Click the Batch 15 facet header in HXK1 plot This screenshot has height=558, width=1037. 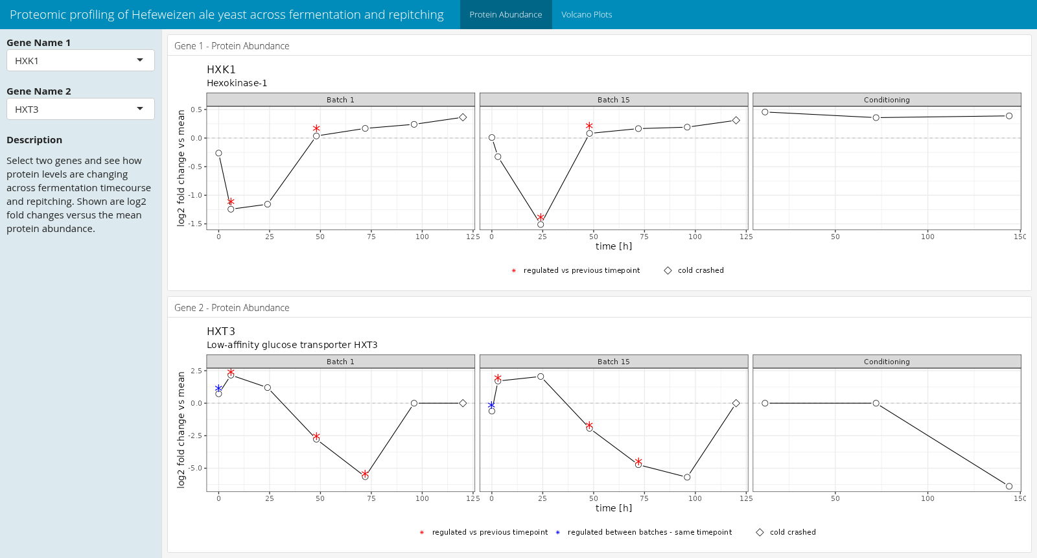point(614,100)
